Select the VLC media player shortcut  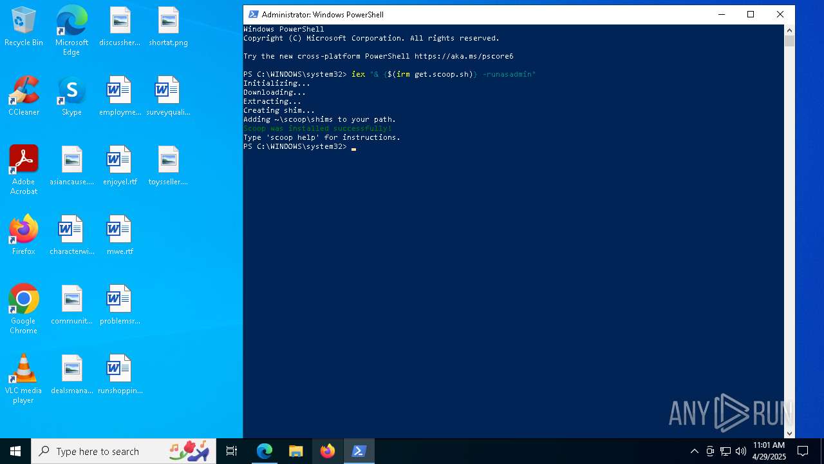(24, 379)
